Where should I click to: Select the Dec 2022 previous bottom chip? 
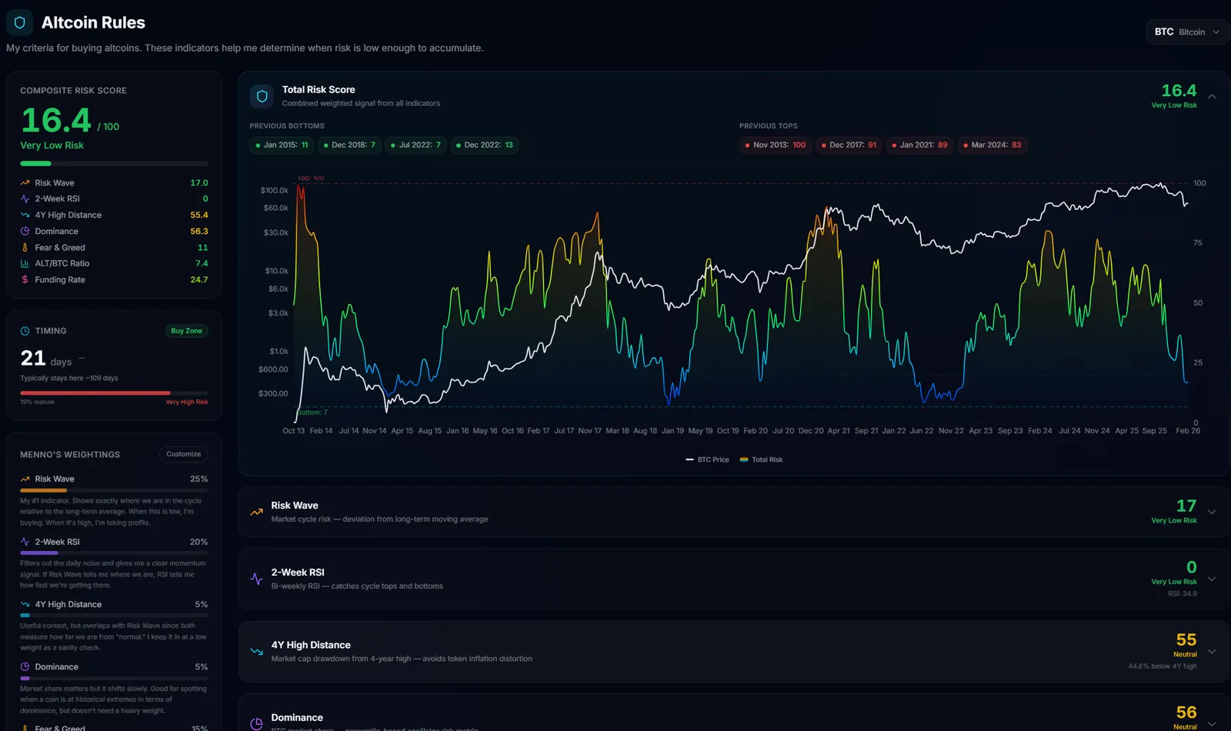point(485,145)
